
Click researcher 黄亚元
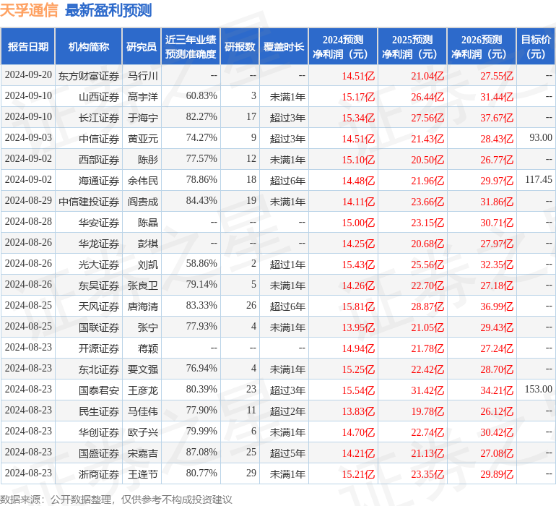coord(143,139)
